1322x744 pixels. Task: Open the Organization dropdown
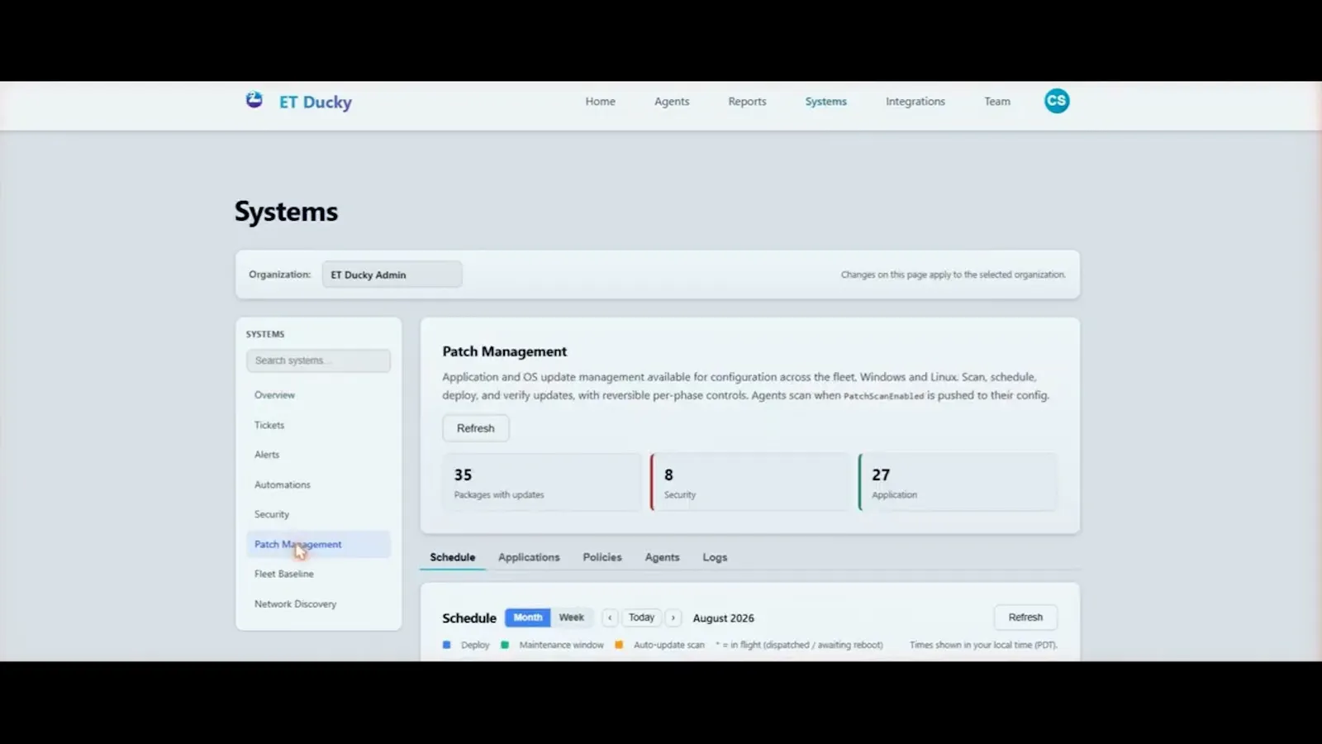tap(392, 274)
